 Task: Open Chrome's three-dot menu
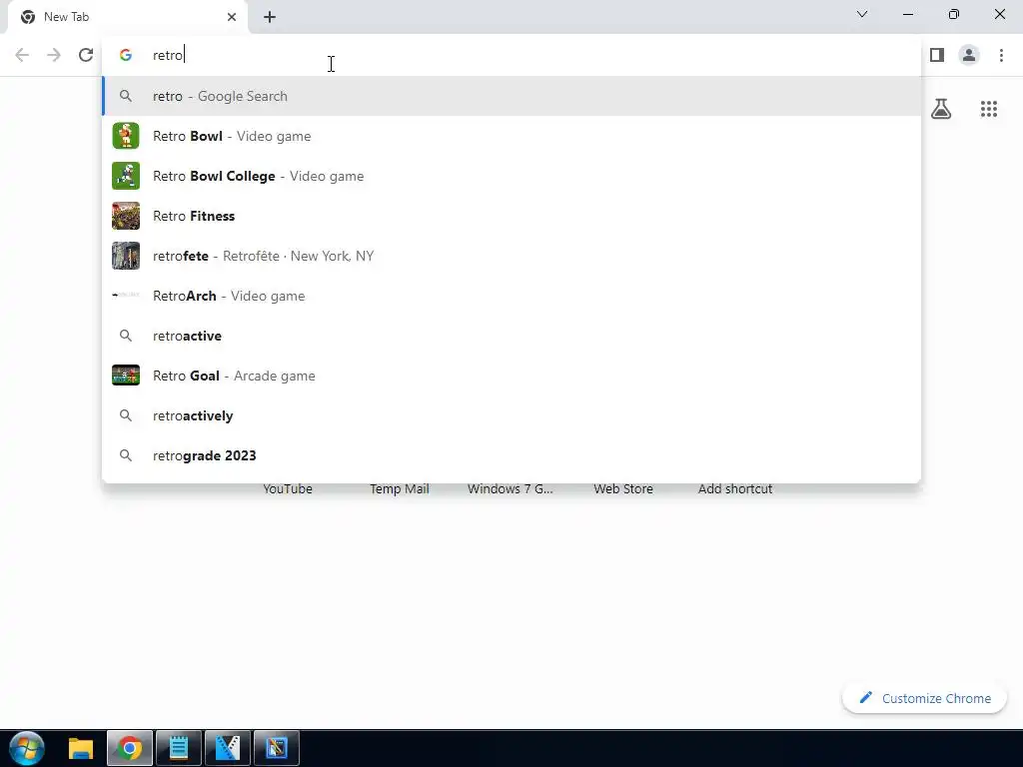[1001, 55]
